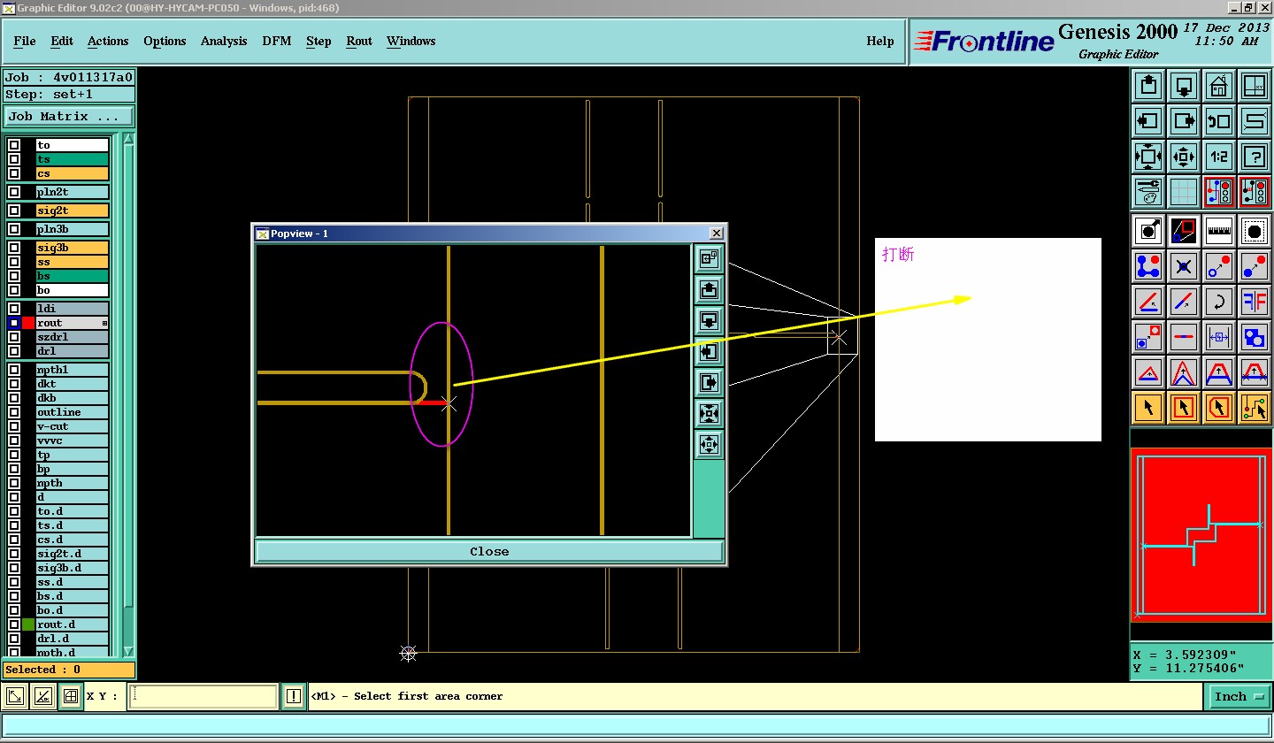Open the wrench and palette settings icon
Screen dimensions: 1274x743
[x=1148, y=191]
